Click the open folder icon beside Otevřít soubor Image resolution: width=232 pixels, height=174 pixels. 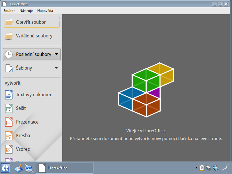[x=9, y=22]
